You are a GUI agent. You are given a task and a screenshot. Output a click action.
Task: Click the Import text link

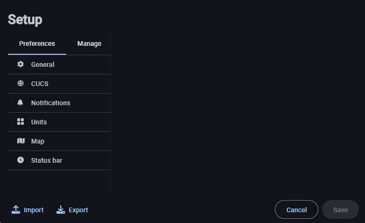(34, 210)
